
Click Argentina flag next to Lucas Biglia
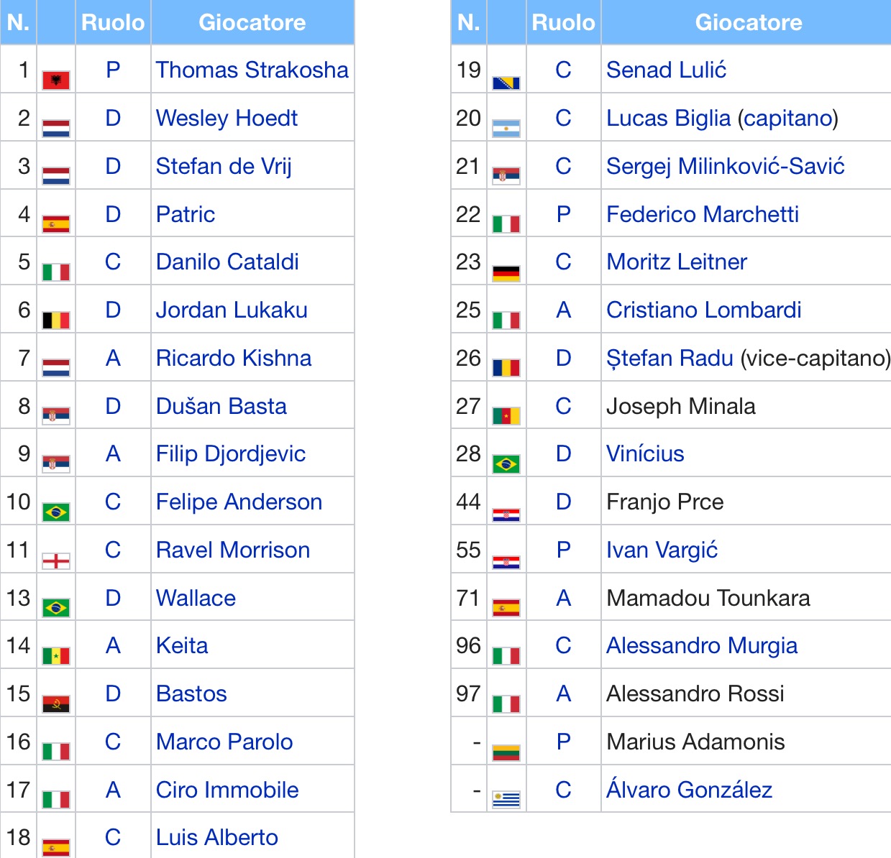506,129
